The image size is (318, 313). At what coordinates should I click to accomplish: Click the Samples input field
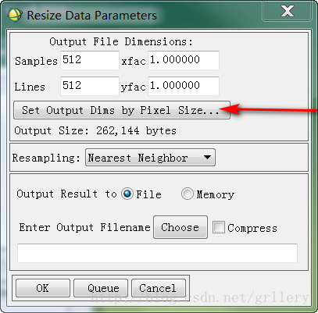click(90, 60)
